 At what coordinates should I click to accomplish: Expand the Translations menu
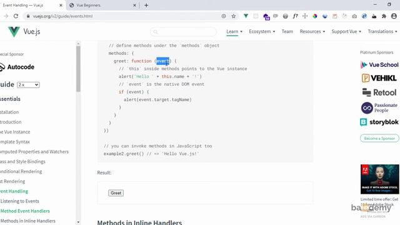click(382, 31)
